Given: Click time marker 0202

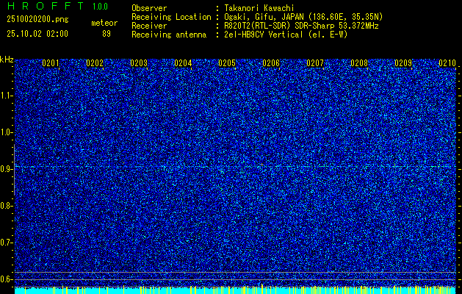Looking at the screenshot, I should pos(95,63).
